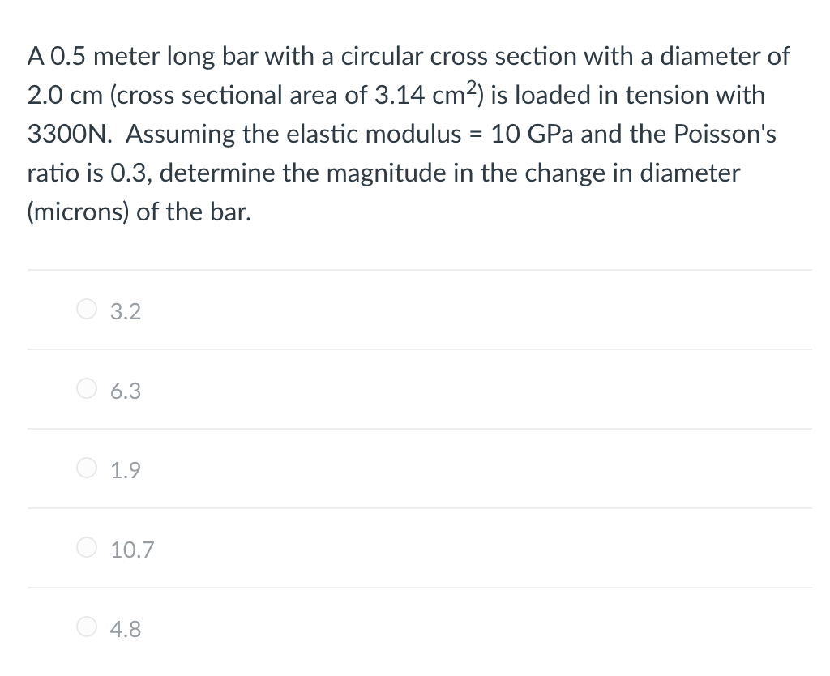
Task: Select the radio button for answer 10.7
Action: (x=87, y=547)
